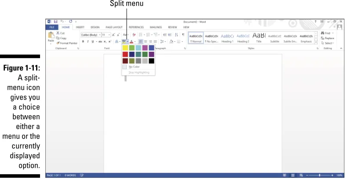Toggle Italic formatting

[x=88, y=42]
